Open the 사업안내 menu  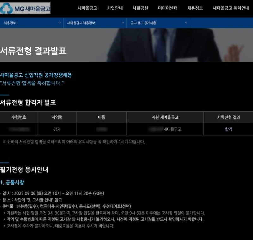[x=115, y=8]
